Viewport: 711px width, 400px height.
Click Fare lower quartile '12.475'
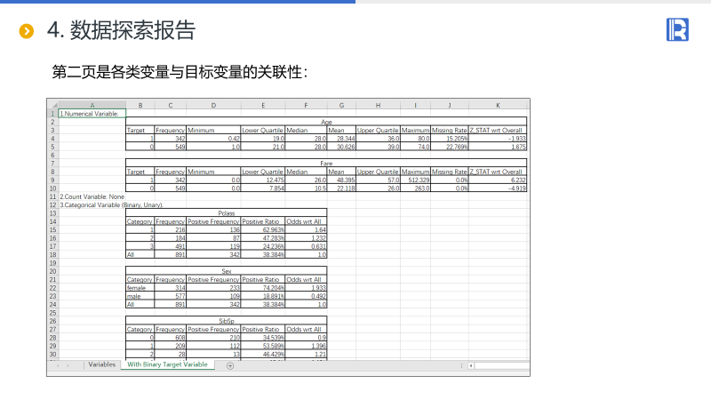[x=263, y=180]
